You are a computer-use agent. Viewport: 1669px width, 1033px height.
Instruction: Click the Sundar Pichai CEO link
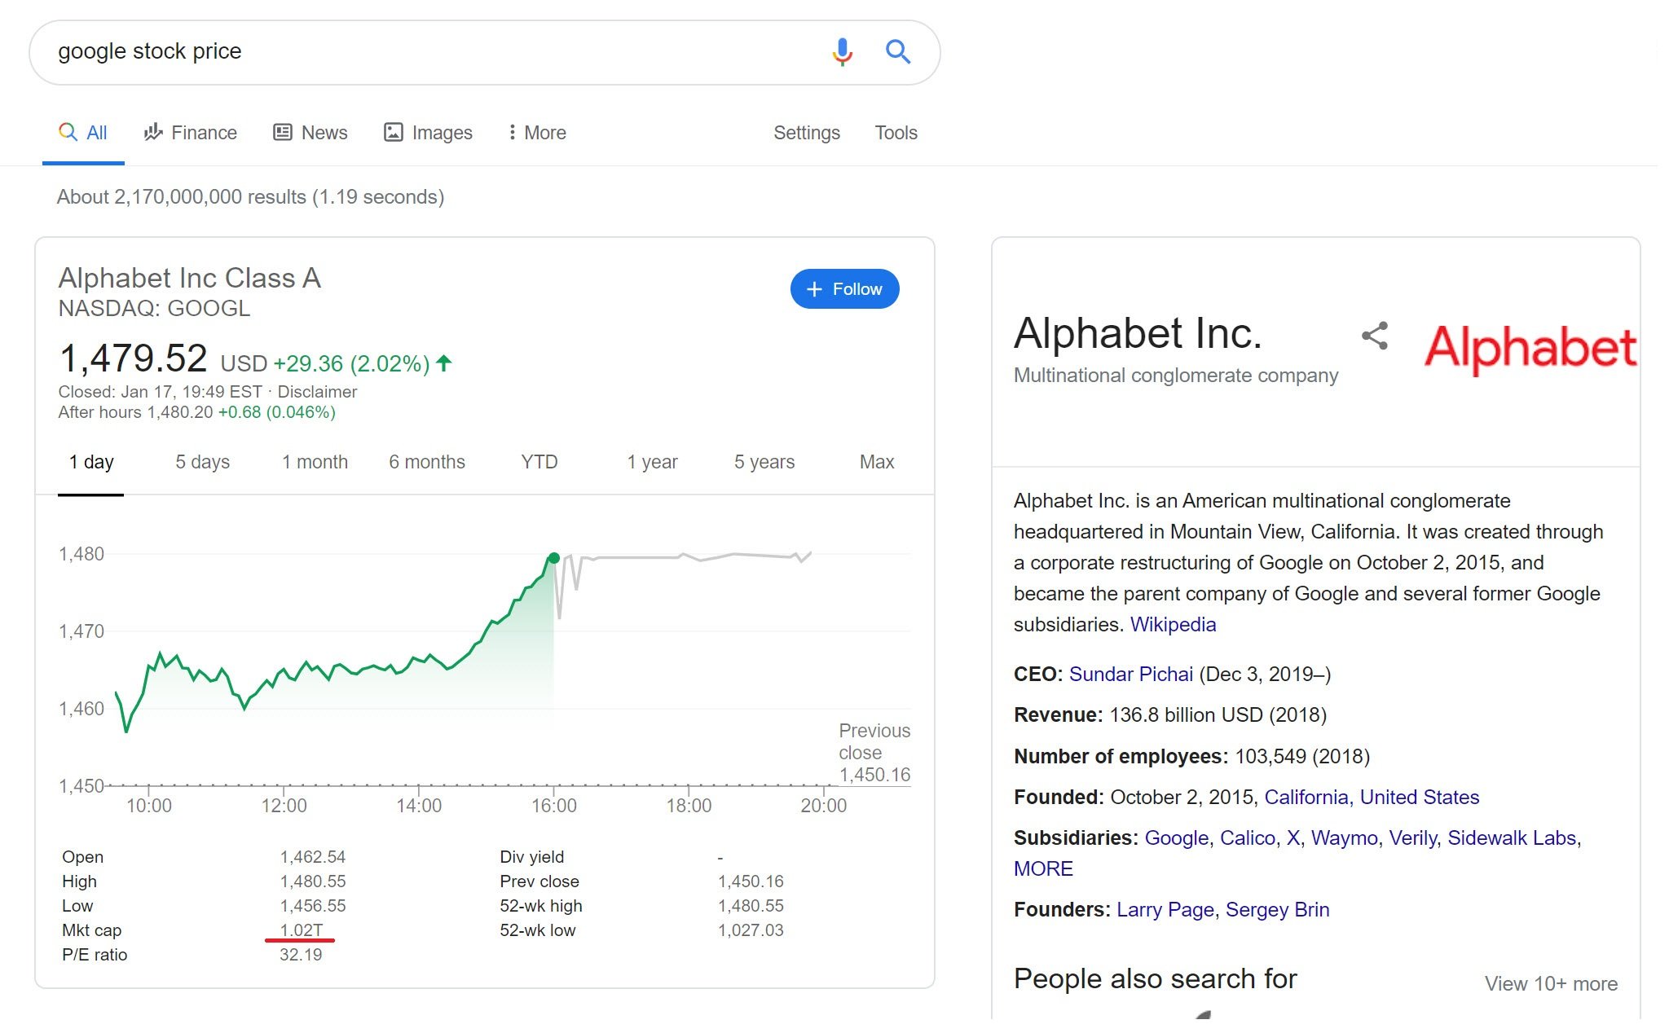click(x=1131, y=674)
